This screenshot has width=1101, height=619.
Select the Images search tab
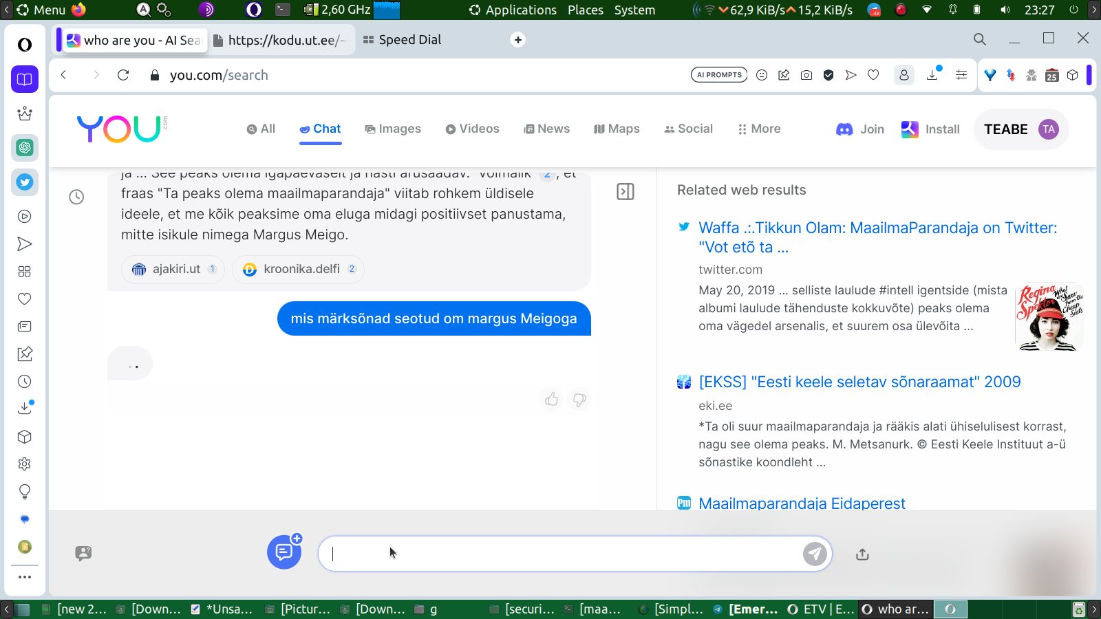pyautogui.click(x=393, y=129)
